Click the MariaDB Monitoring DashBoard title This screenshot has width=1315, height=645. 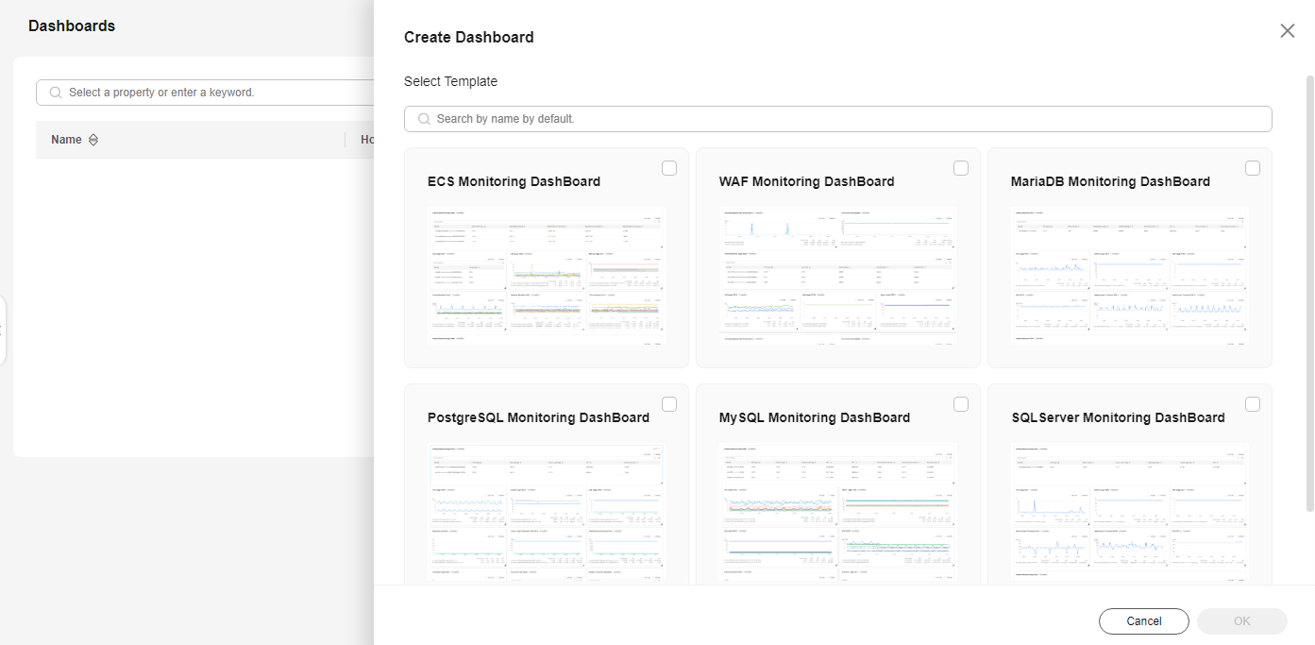pyautogui.click(x=1110, y=181)
